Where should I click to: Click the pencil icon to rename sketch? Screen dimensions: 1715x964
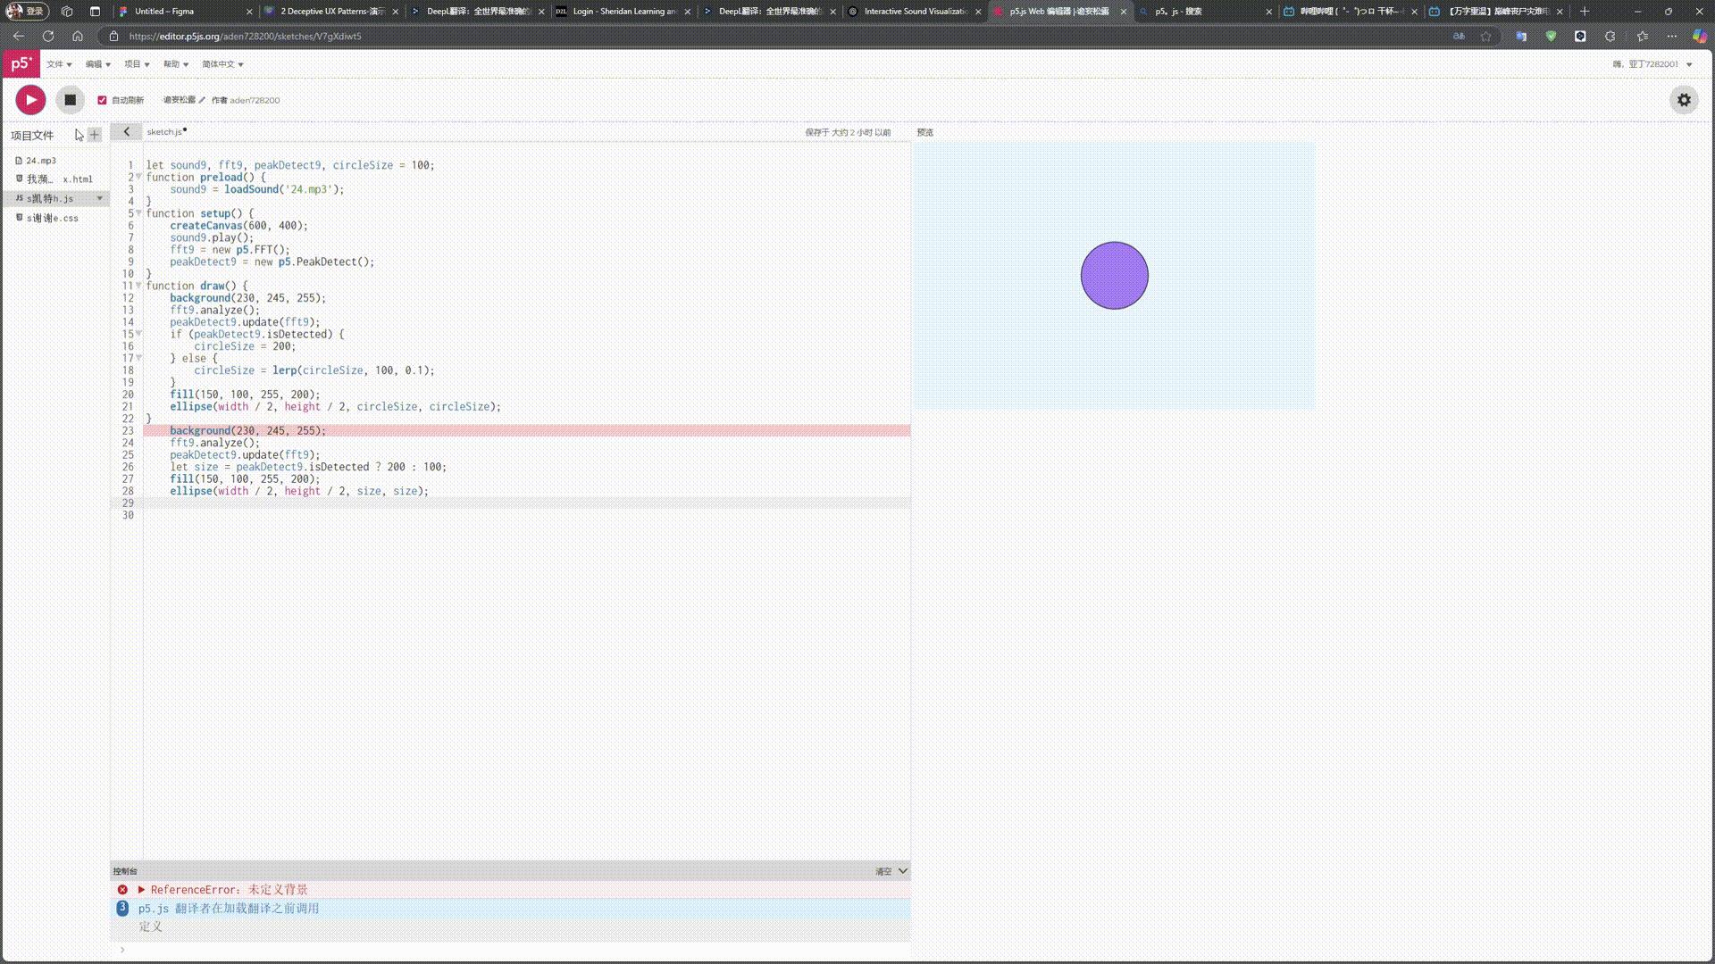point(202,100)
